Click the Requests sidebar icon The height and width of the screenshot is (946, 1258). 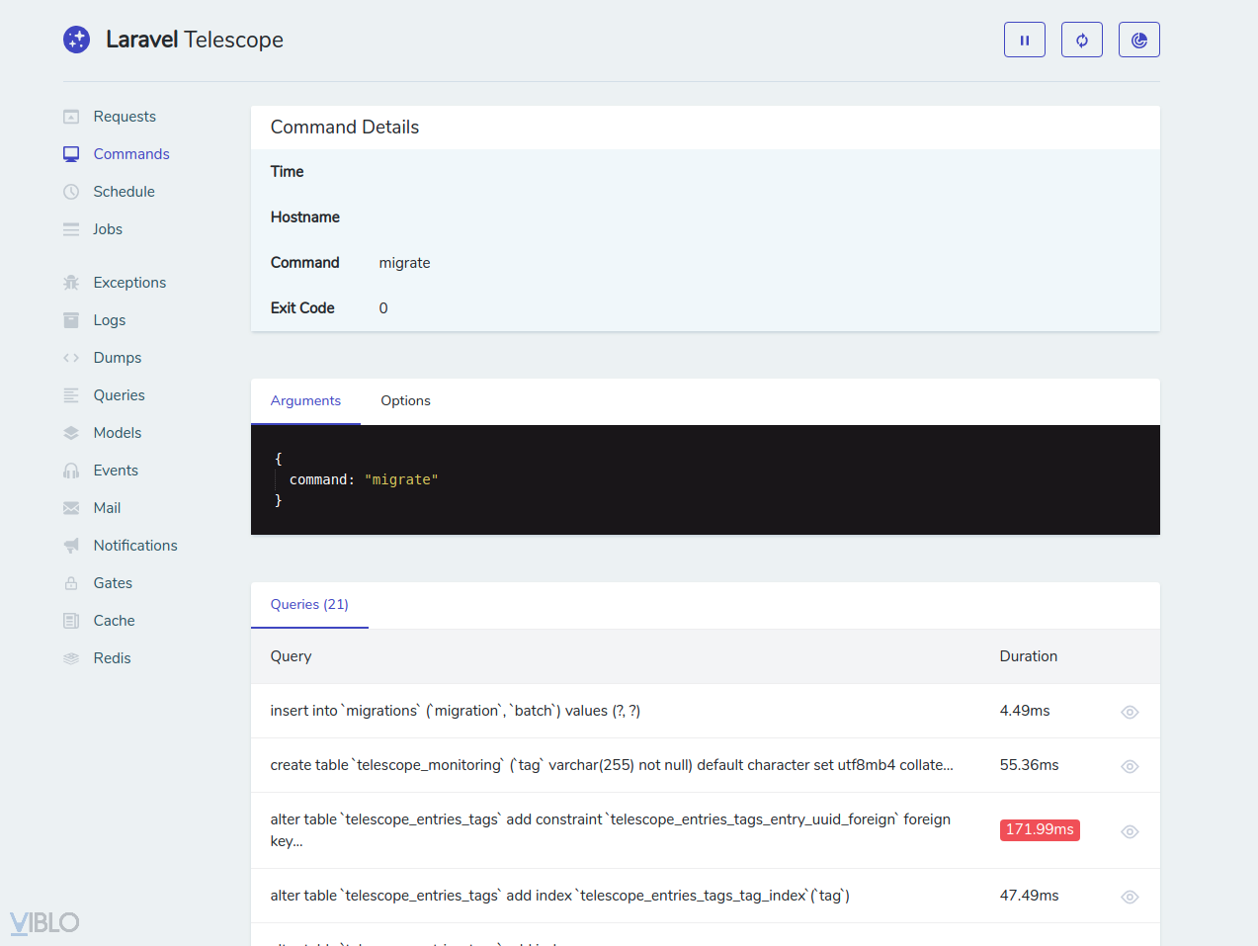click(71, 117)
